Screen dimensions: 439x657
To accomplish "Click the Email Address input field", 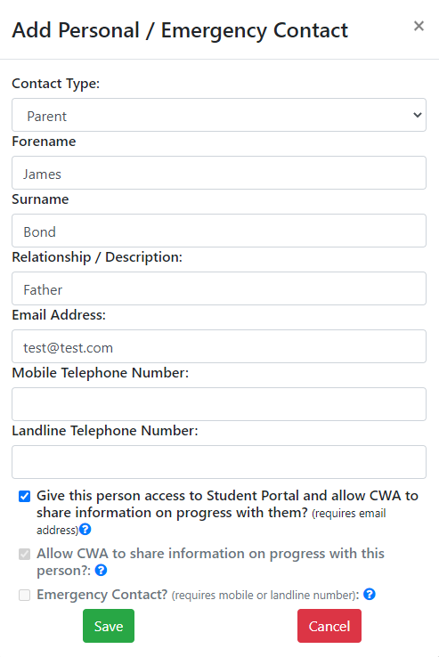I will click(219, 346).
